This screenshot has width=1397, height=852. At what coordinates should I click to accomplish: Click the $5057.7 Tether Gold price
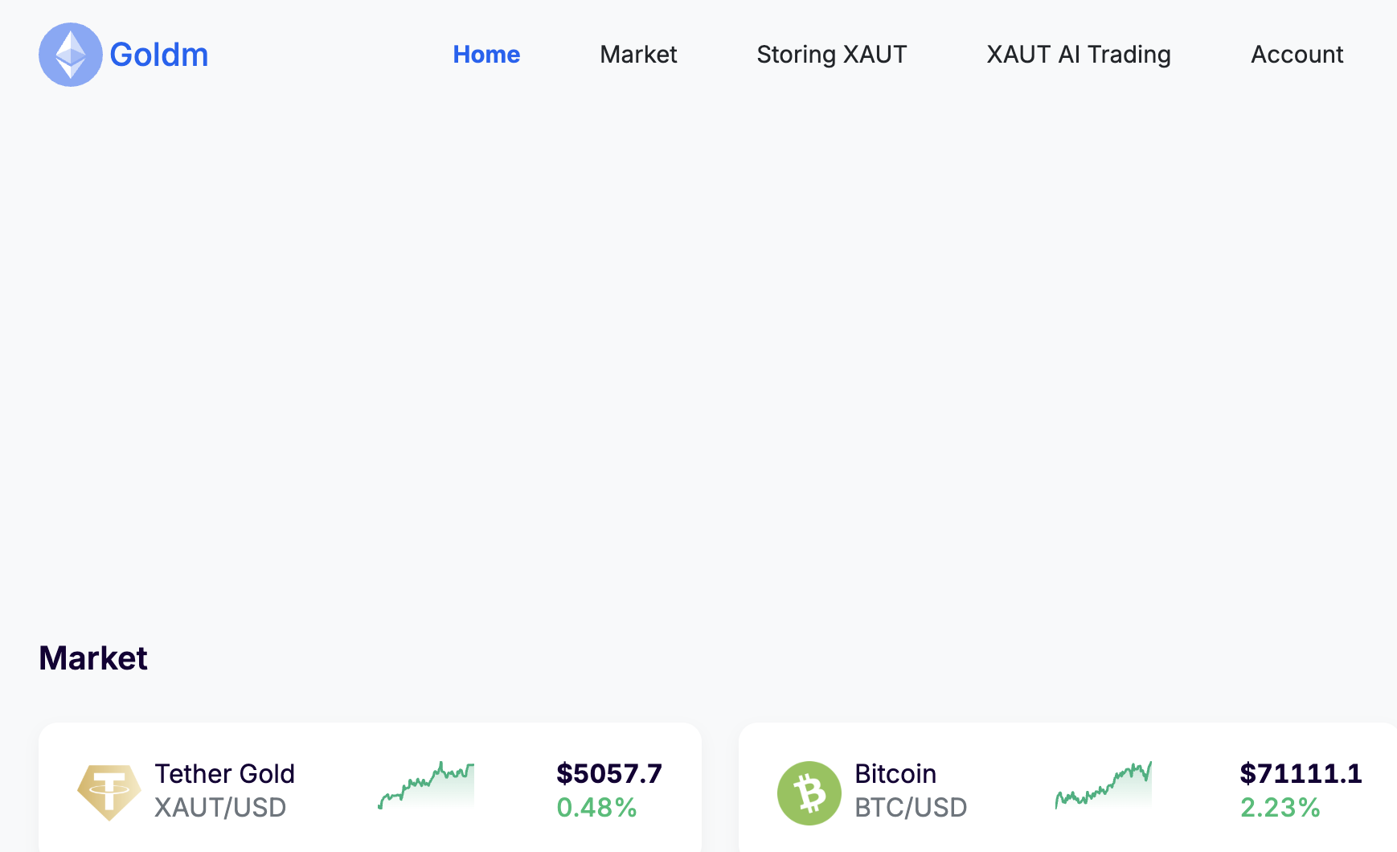tap(608, 773)
